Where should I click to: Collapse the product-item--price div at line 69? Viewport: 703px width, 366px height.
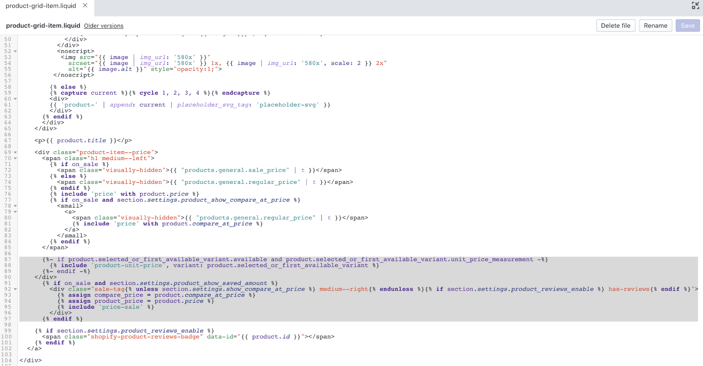pos(15,152)
